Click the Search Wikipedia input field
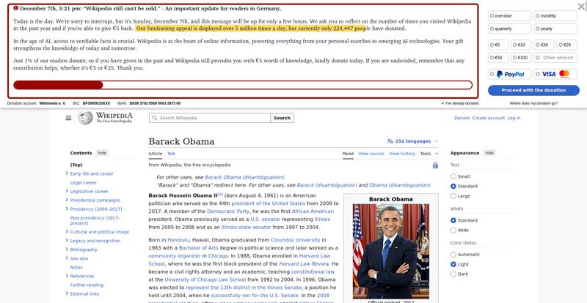Image resolution: width=587 pixels, height=303 pixels. point(210,118)
